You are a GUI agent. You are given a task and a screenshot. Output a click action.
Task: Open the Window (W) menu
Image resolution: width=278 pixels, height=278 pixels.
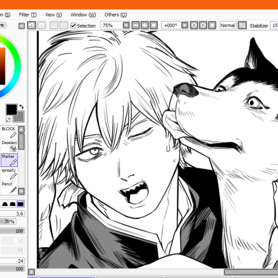click(x=83, y=15)
